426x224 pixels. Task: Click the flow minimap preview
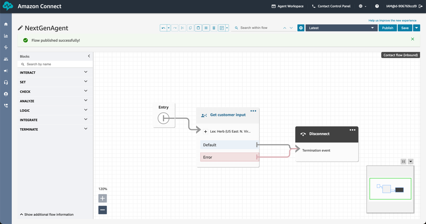coord(390,189)
